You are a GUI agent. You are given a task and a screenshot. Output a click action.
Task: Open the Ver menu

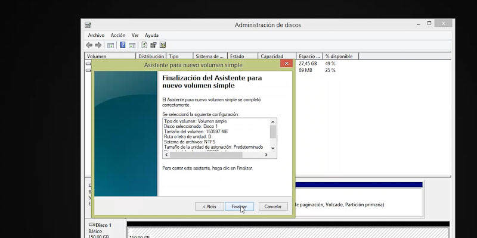(135, 35)
